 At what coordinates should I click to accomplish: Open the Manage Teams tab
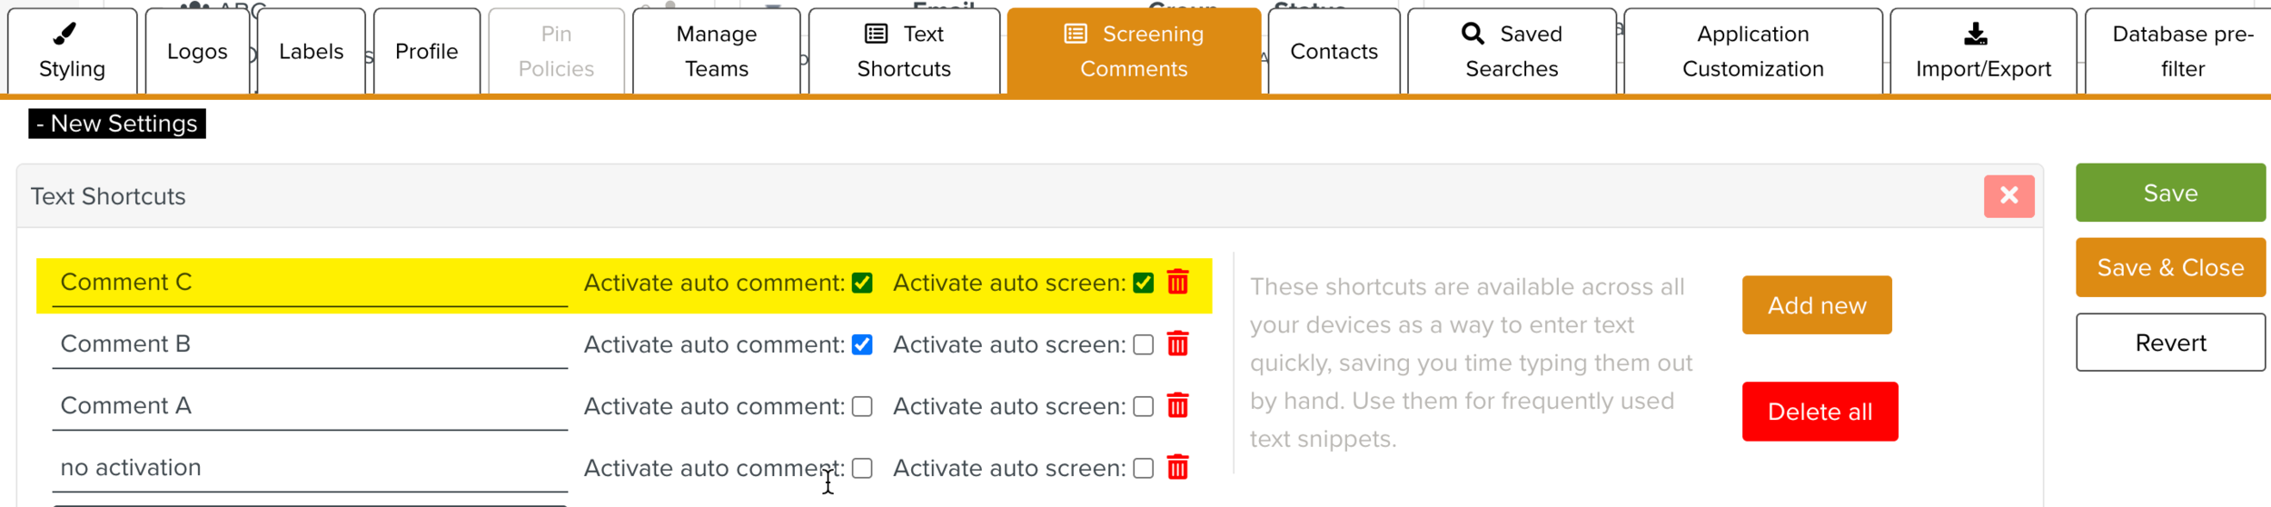[716, 52]
